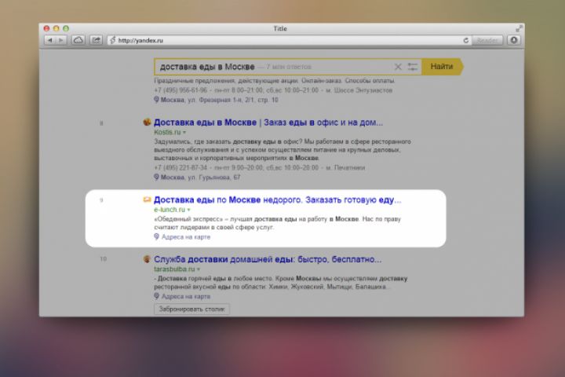Click phone number +7 (495) 221-87-34
Viewport: 565px width, 377px height.
(x=180, y=168)
